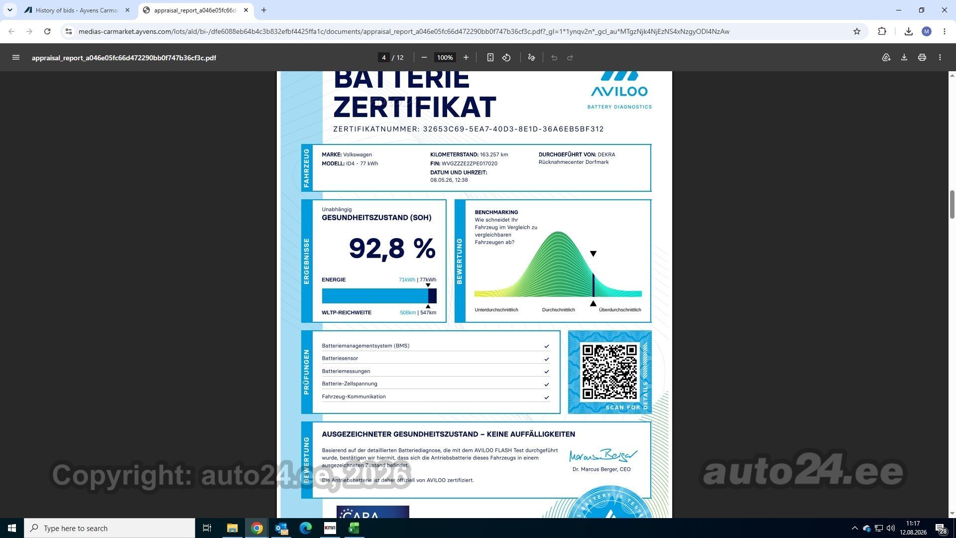Click the Dr. Marcus Berger, CEO text

601,469
